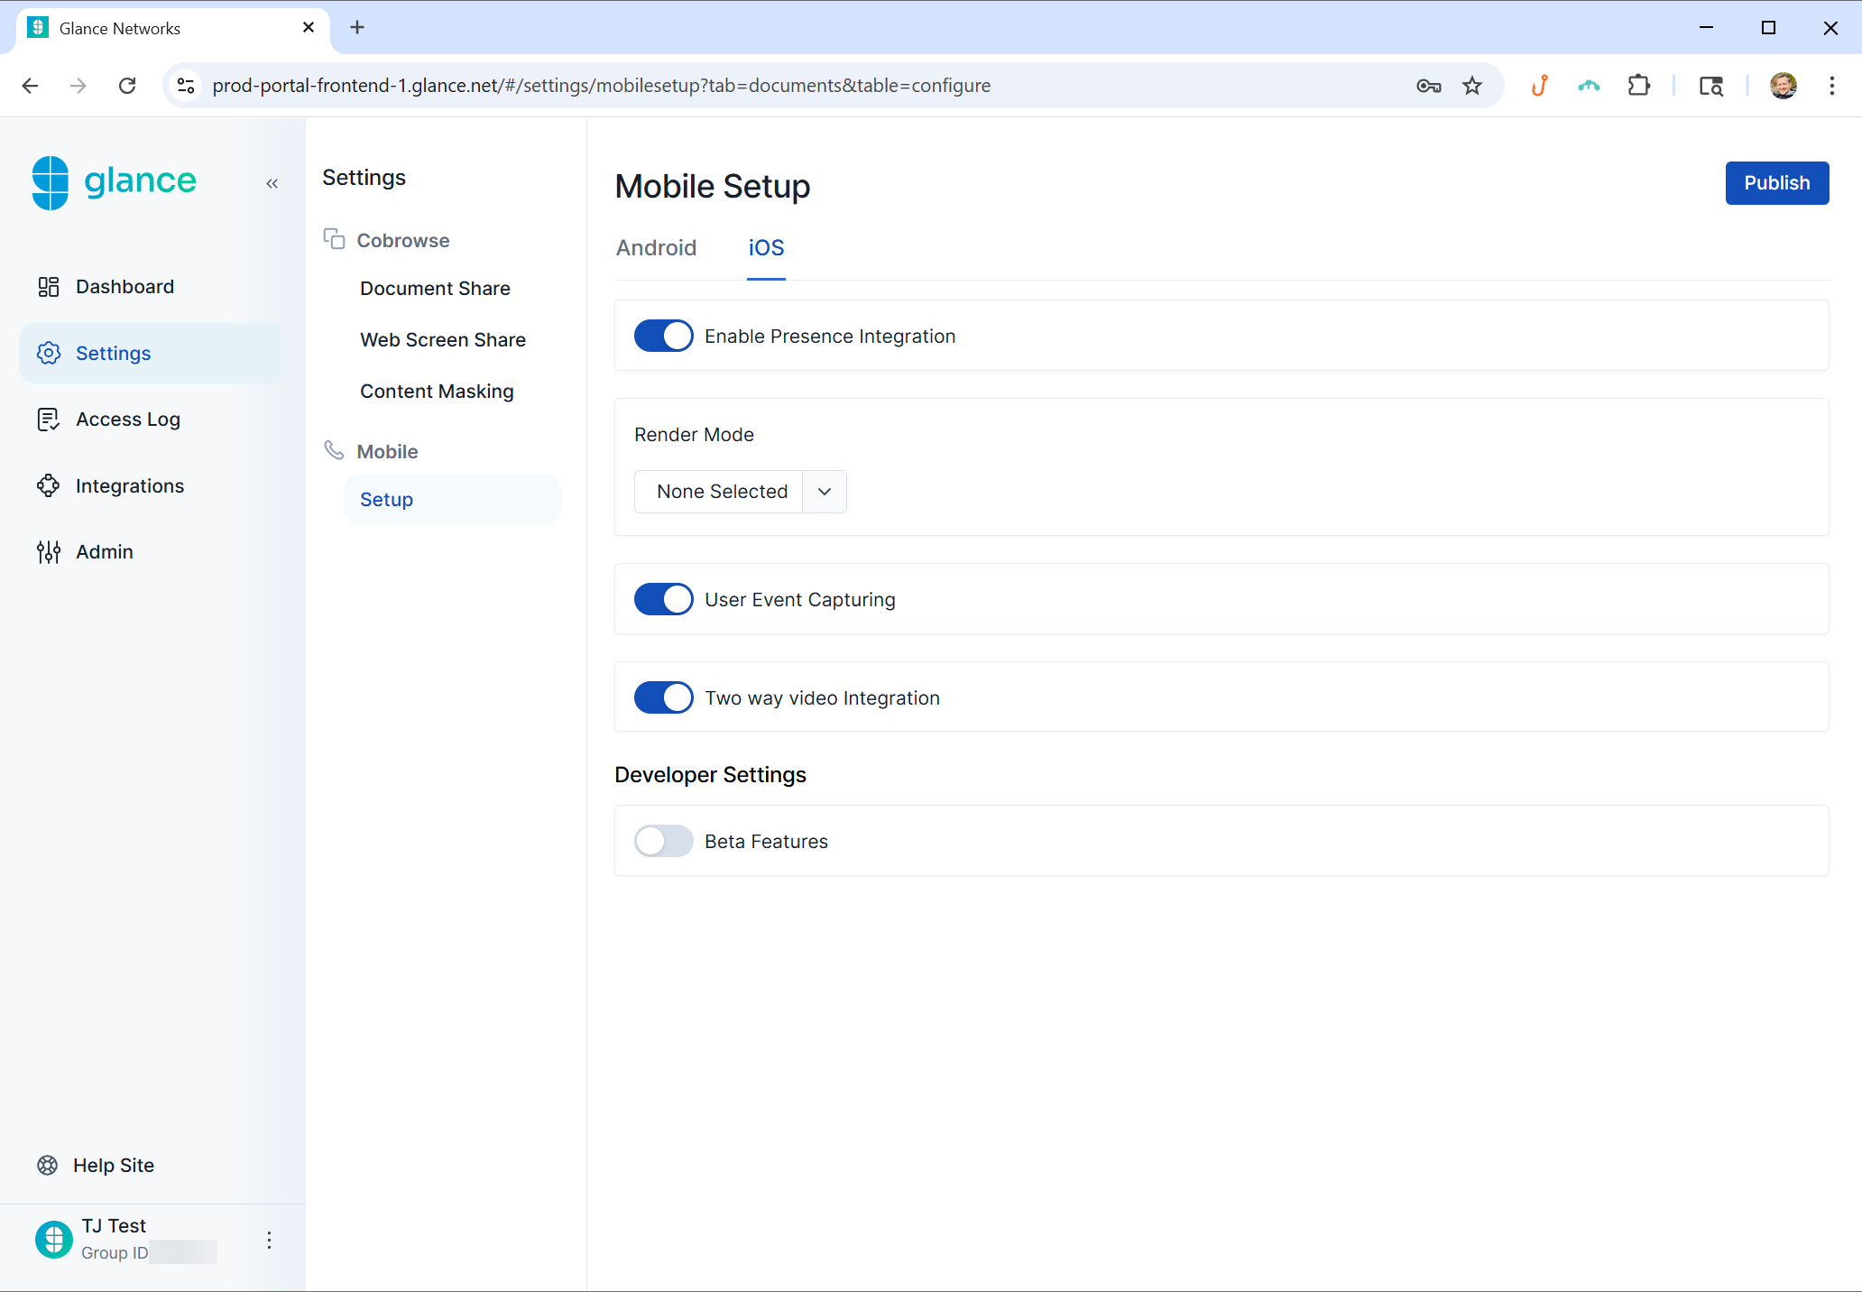Bookmark page with star icon
The height and width of the screenshot is (1292, 1862).
pyautogui.click(x=1471, y=86)
